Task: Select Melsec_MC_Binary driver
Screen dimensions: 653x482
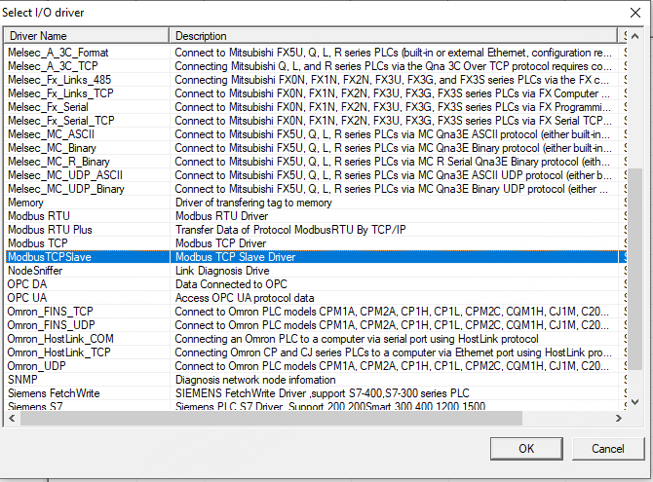Action: (52, 148)
